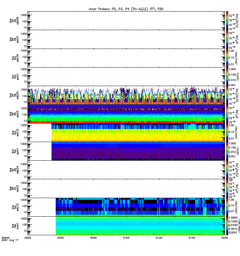Select the the fff 32 scm3 panel label

pyautogui.click(x=14, y=188)
